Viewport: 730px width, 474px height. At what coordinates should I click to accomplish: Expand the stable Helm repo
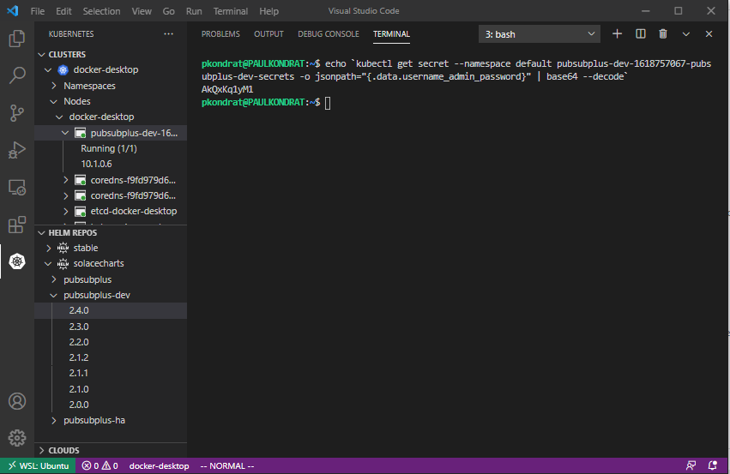pos(85,248)
